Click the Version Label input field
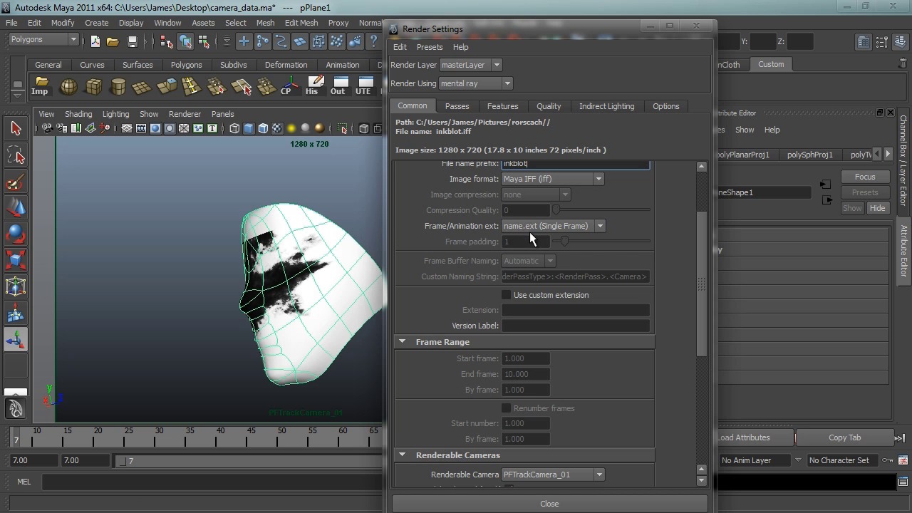 576,326
